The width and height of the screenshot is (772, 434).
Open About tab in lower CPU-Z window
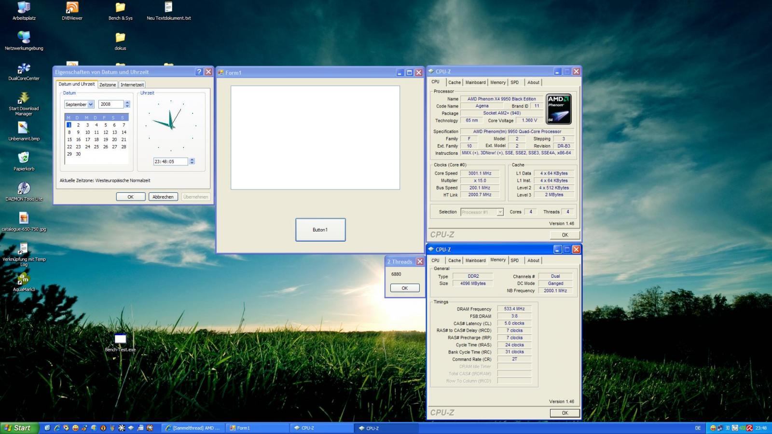(x=533, y=260)
